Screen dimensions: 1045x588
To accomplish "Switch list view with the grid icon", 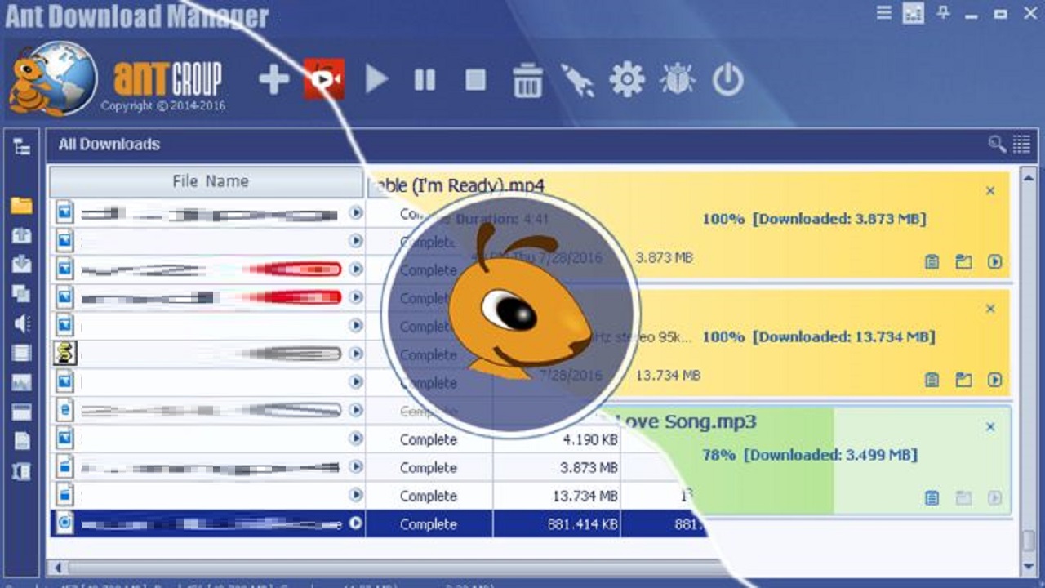I will coord(1021,145).
